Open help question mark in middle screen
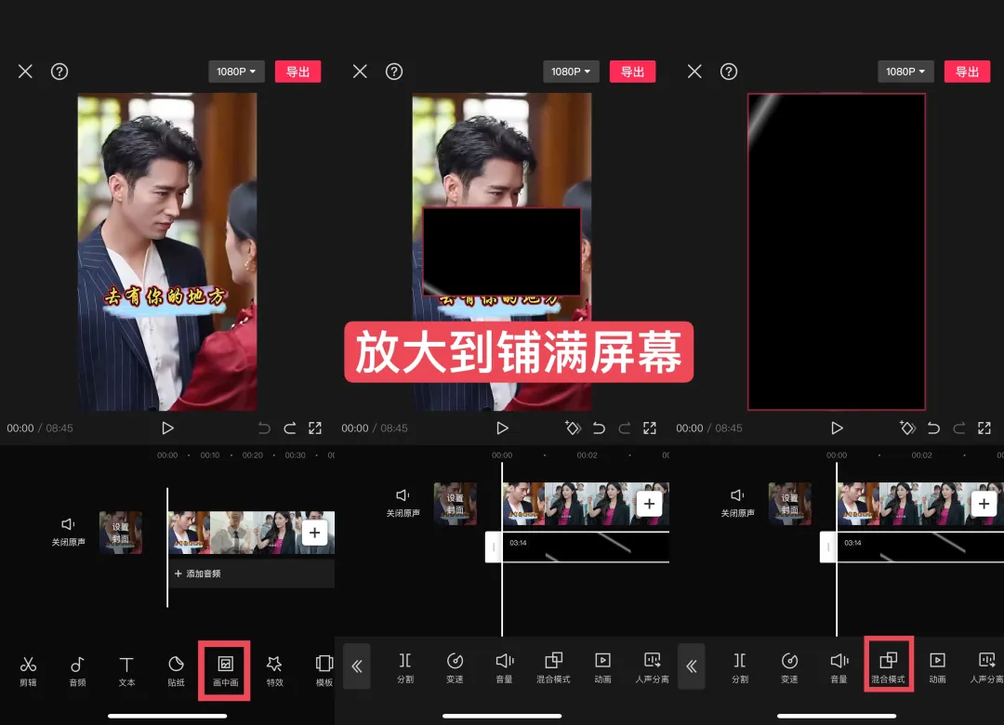 tap(394, 72)
